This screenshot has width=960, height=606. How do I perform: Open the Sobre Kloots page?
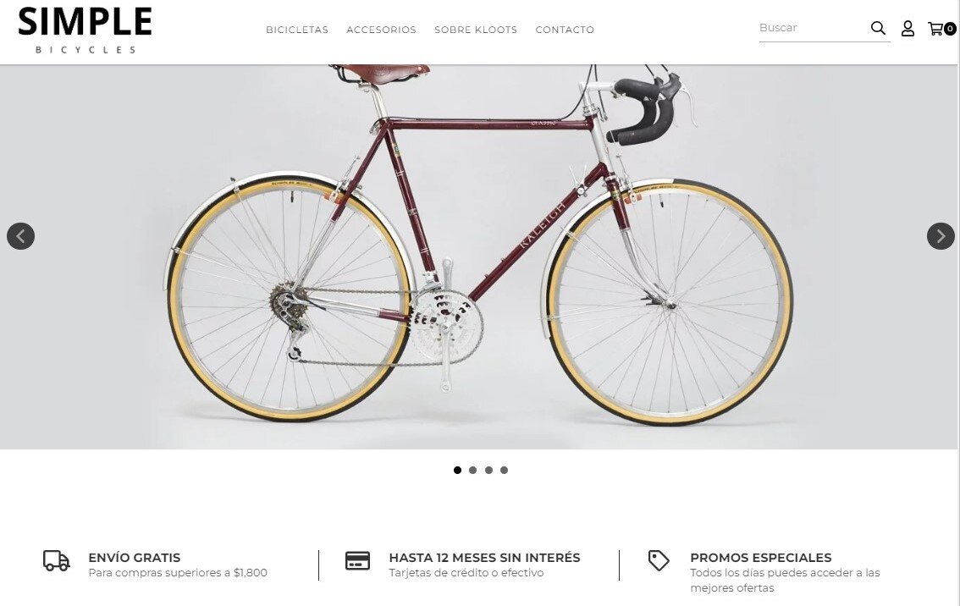(x=476, y=30)
